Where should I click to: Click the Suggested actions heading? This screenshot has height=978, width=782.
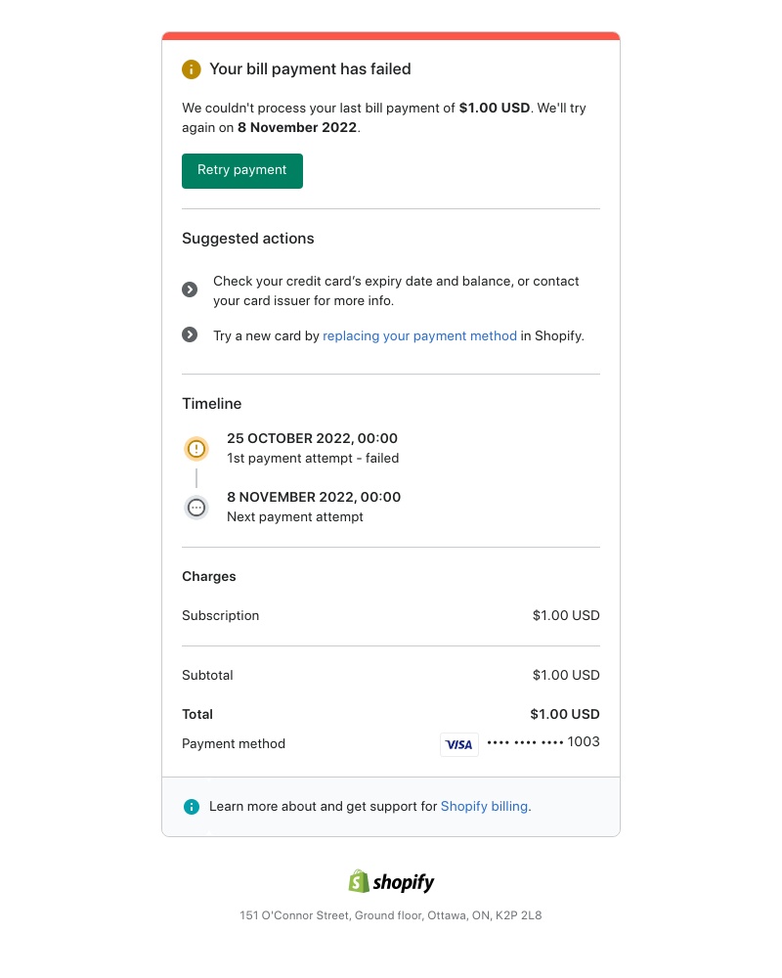coord(247,238)
